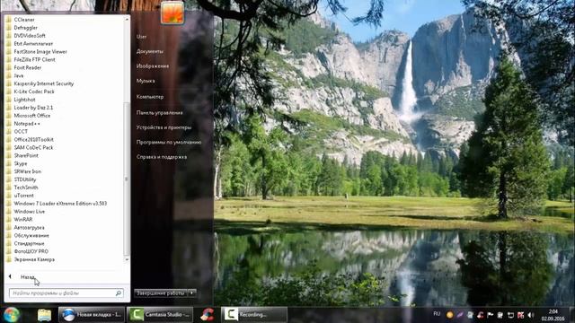This screenshot has height=323, width=575.
Task: Open Изображения in Start menu
Action: [x=153, y=65]
